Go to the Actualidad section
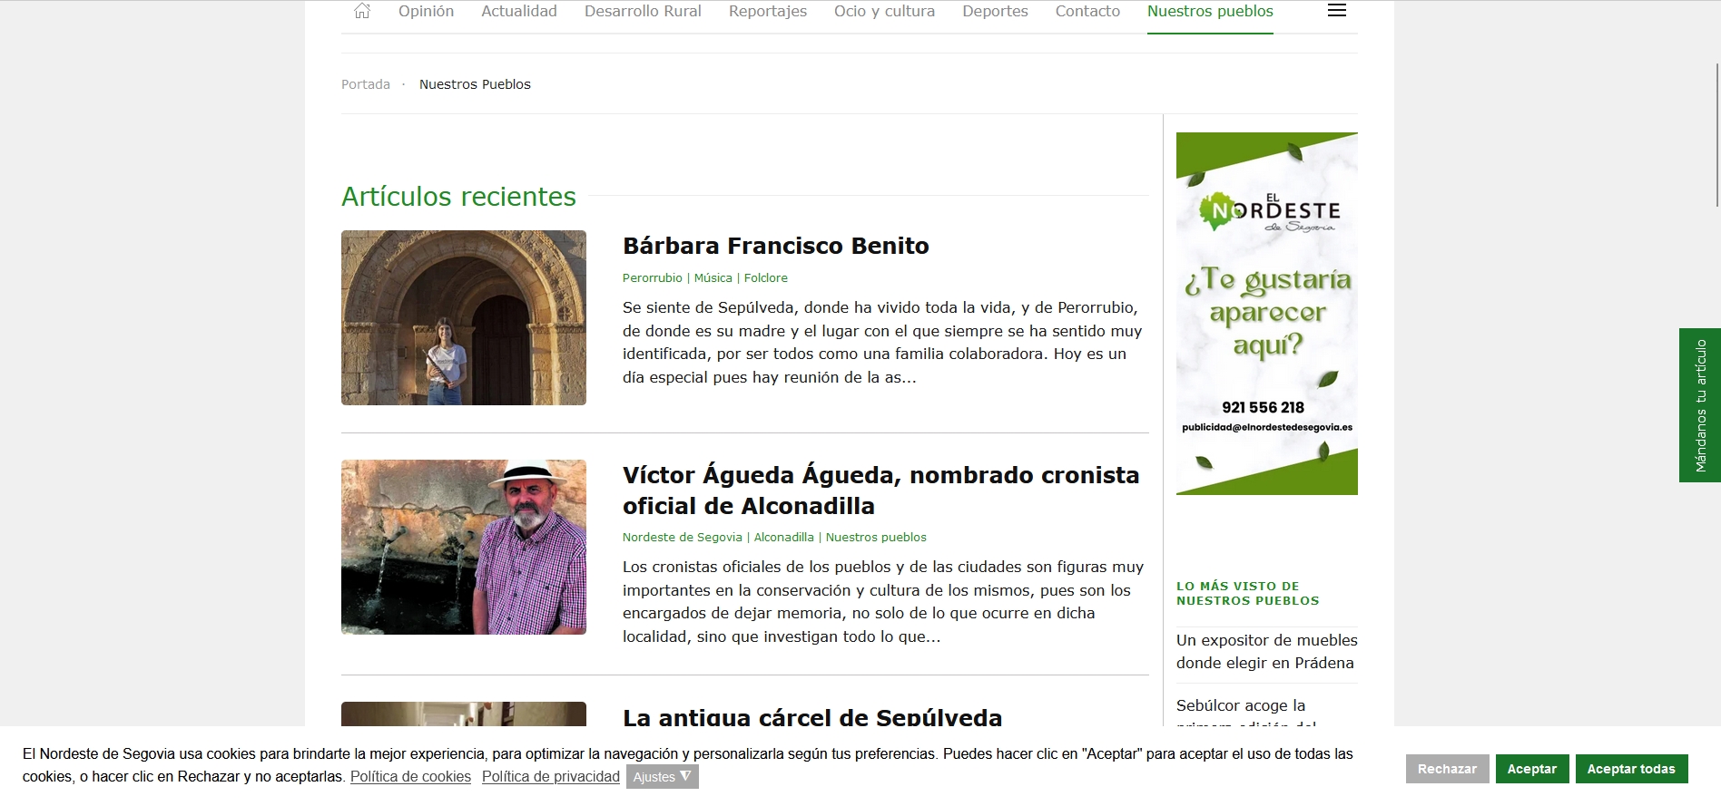 (x=518, y=11)
